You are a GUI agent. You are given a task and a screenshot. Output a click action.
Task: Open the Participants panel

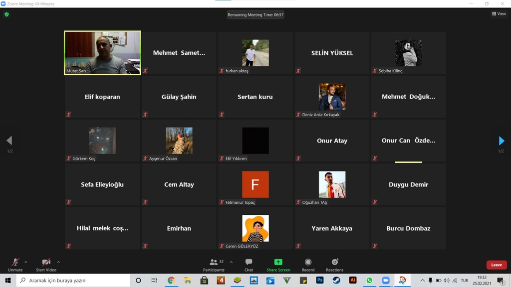[214, 264]
